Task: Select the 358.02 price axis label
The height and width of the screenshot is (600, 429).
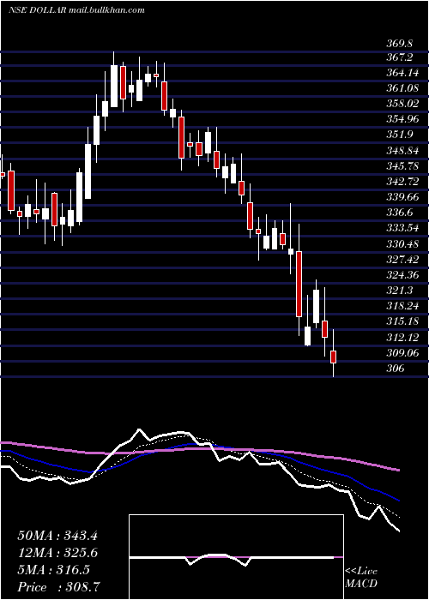Action: coord(402,104)
